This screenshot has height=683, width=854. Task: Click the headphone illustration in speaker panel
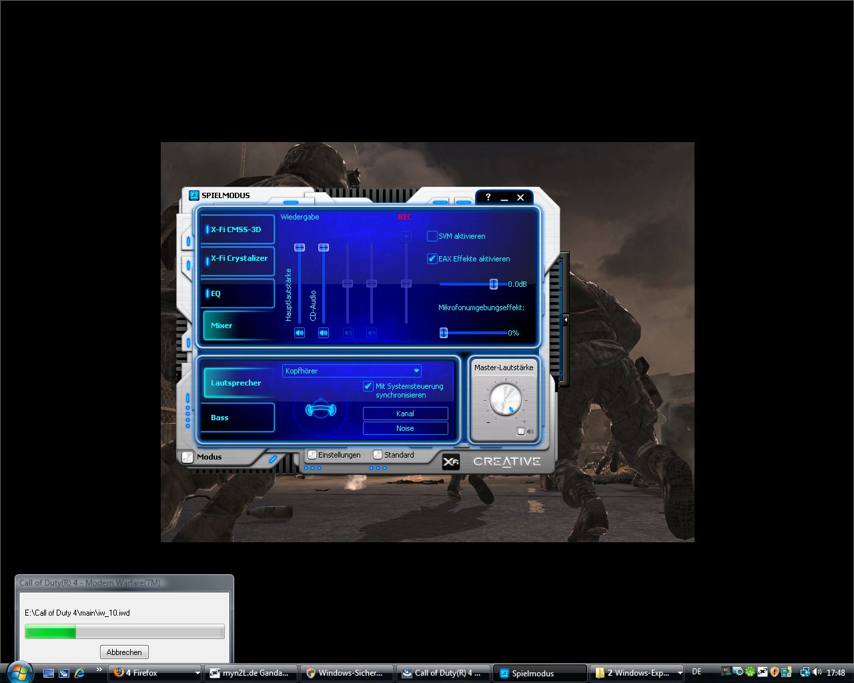click(x=321, y=409)
